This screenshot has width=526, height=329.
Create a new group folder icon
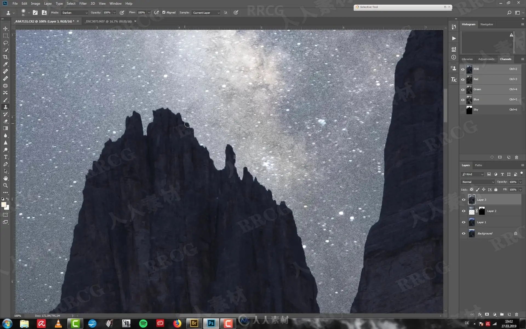click(x=502, y=314)
